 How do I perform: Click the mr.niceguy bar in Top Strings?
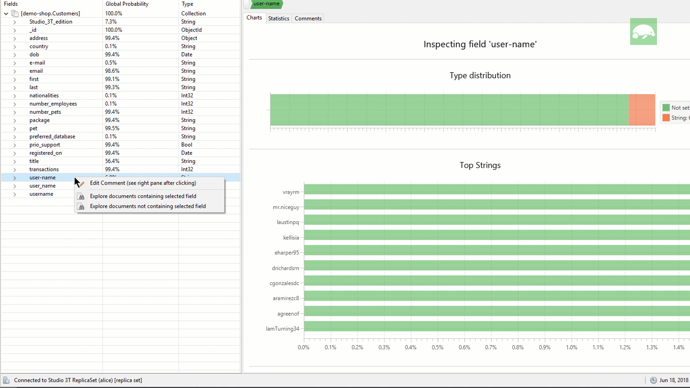coord(497,204)
